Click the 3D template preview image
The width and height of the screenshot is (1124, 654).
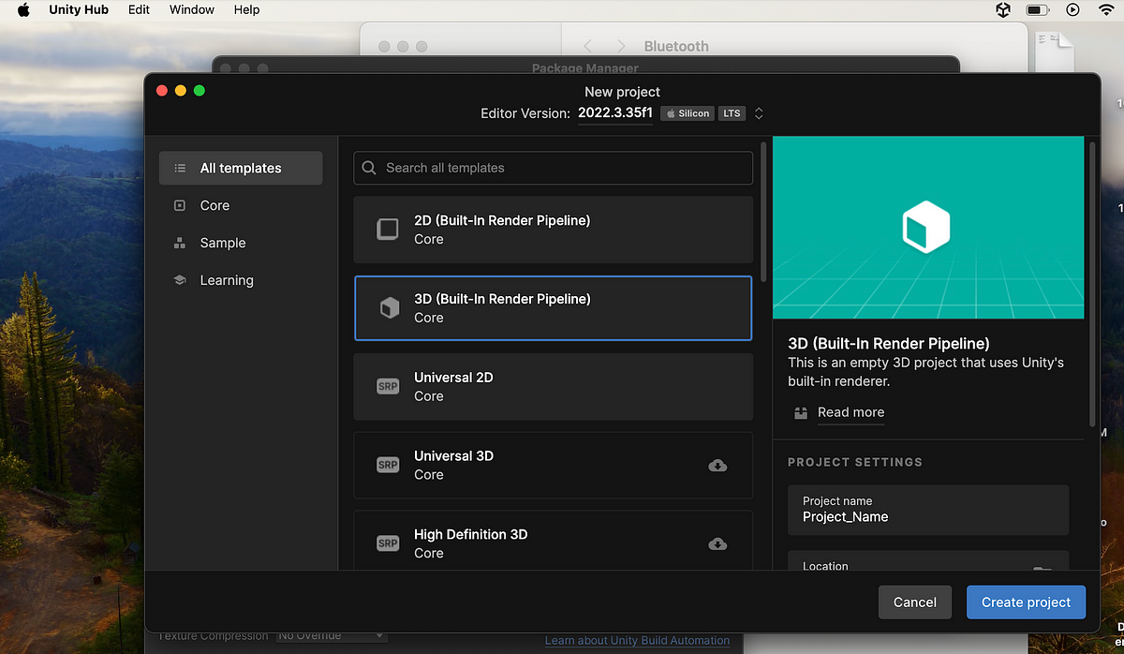[927, 228]
